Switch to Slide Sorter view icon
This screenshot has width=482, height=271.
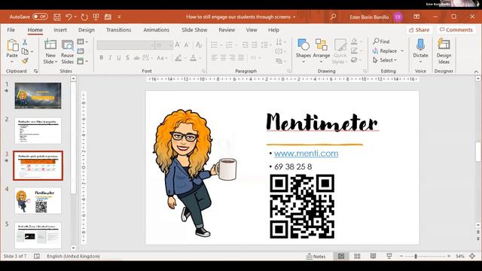click(x=357, y=256)
